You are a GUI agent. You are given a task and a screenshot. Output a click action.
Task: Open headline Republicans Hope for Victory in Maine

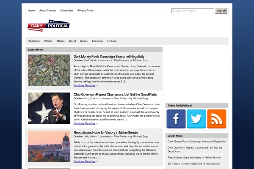point(106,132)
